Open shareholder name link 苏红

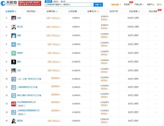tap(19, 44)
